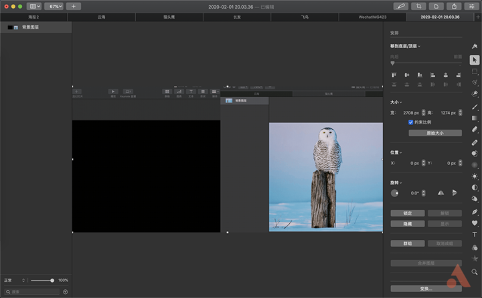Screen dimensions: 482x298
Task: Switch to the 猫头鹰 tab
Action: point(169,17)
